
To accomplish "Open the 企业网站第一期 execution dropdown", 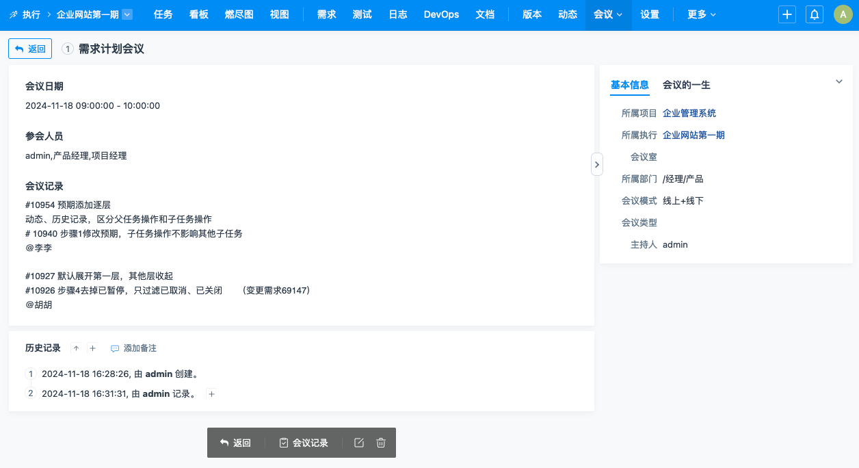I will pyautogui.click(x=127, y=14).
